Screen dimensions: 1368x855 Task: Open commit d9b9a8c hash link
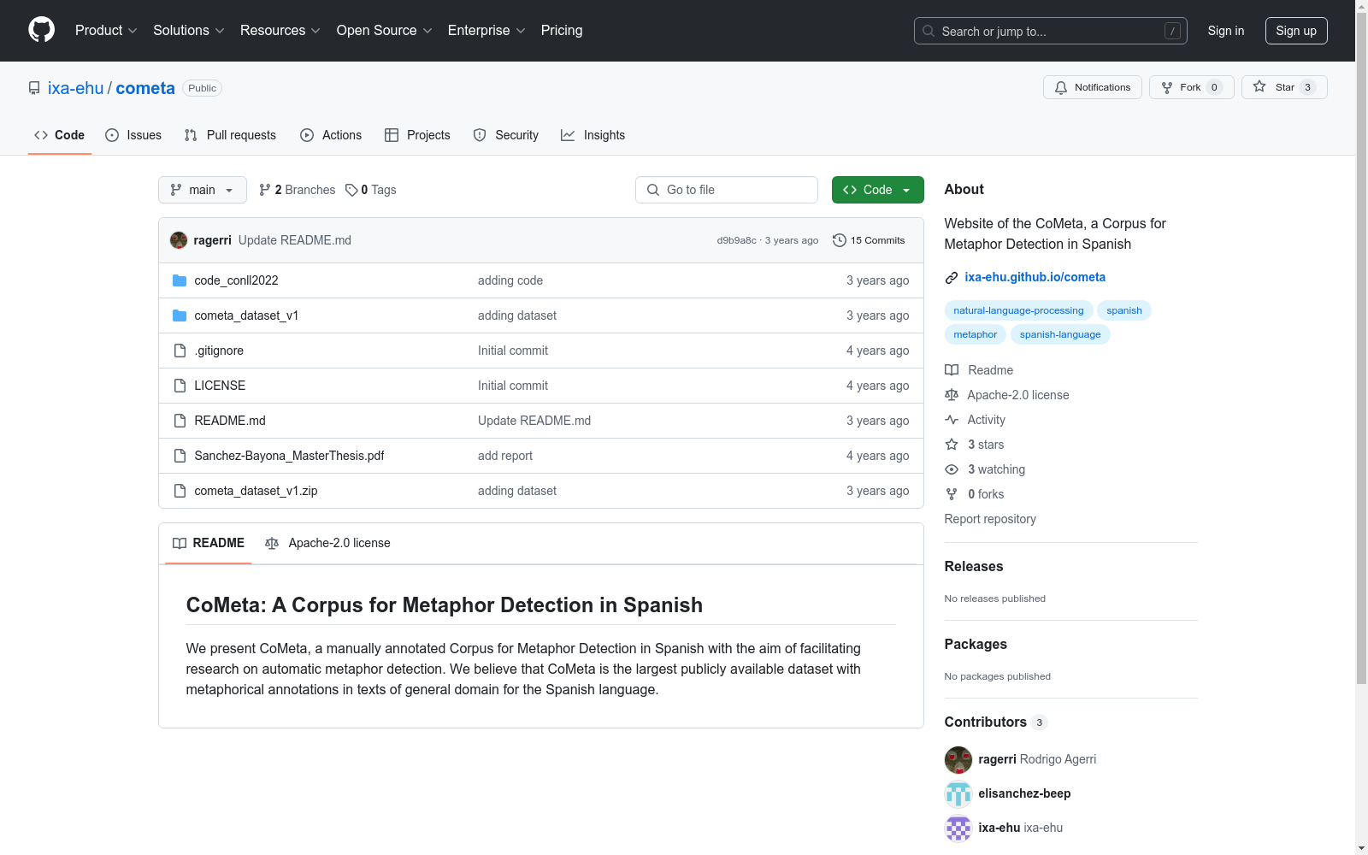click(x=736, y=240)
